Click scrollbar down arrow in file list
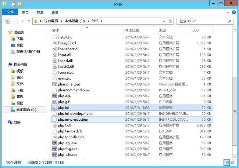 [235, 157]
